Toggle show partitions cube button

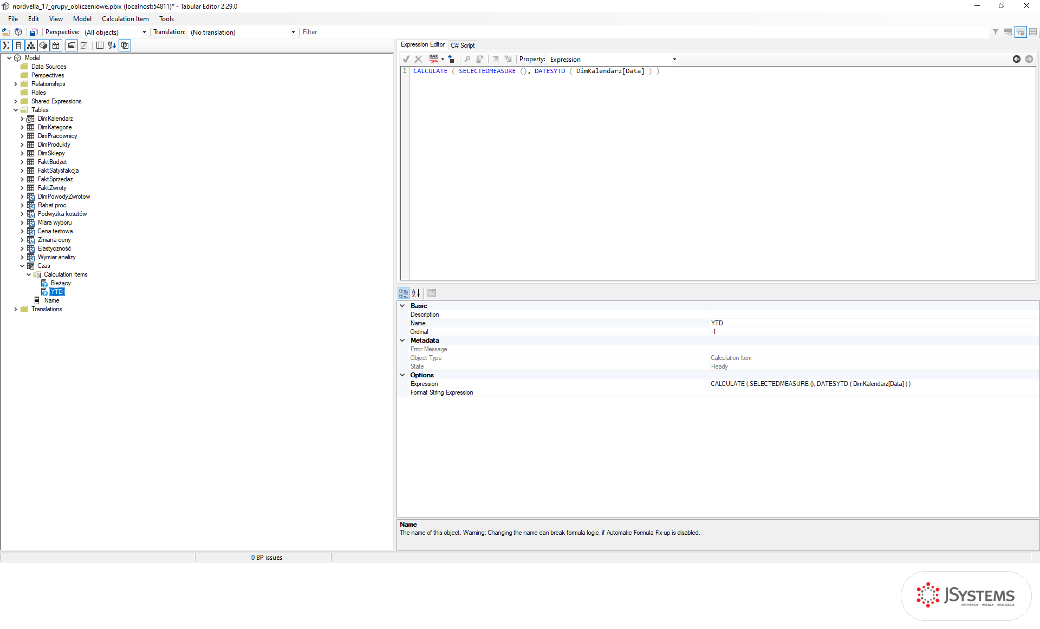pos(43,45)
